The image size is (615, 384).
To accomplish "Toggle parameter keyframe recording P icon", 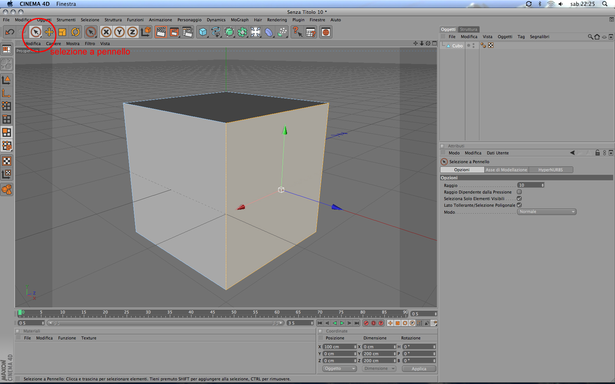I will (412, 323).
